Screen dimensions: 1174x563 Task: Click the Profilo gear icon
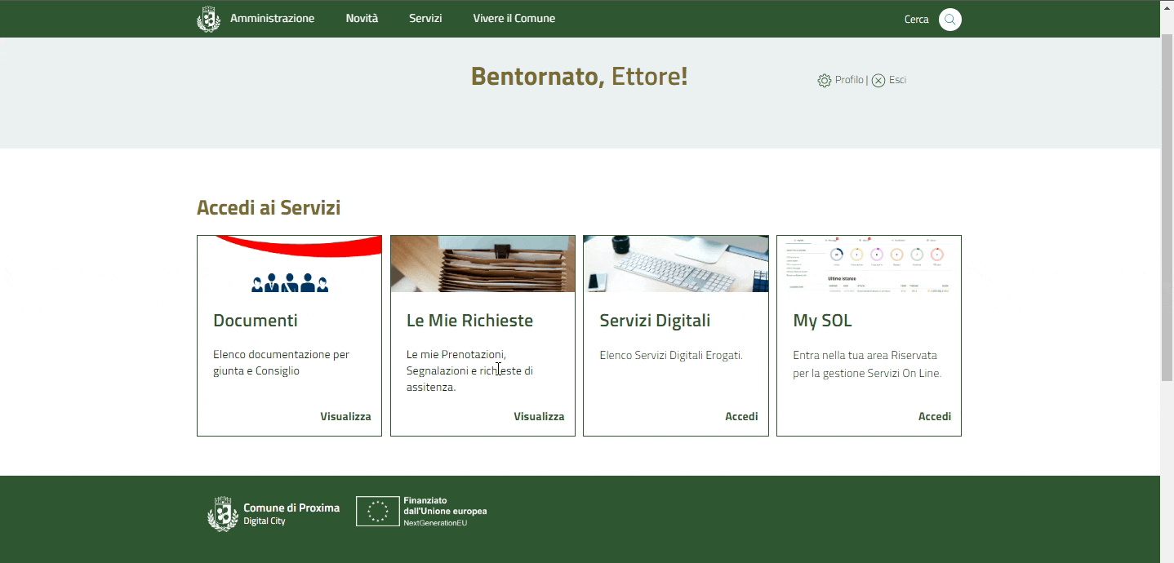click(x=824, y=81)
